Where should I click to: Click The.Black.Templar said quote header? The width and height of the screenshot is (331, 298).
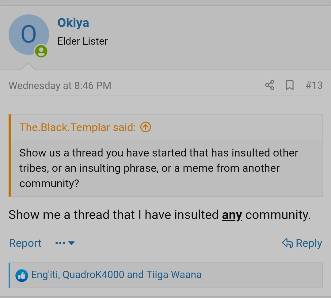[x=78, y=127]
